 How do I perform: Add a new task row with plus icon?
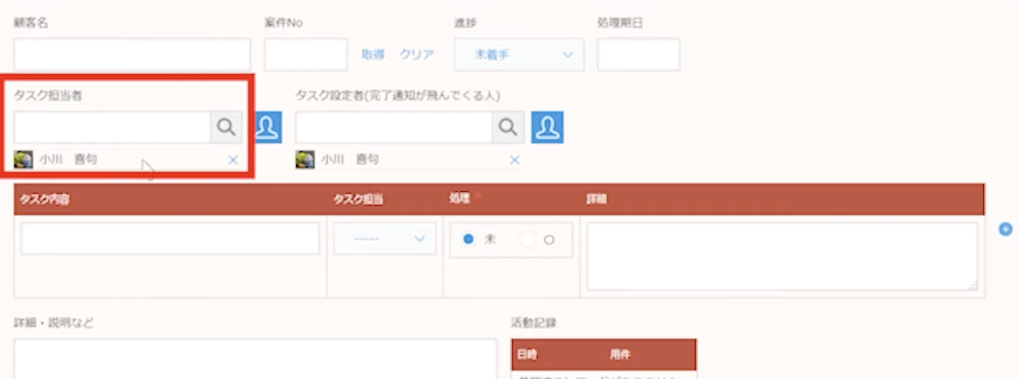point(1005,229)
